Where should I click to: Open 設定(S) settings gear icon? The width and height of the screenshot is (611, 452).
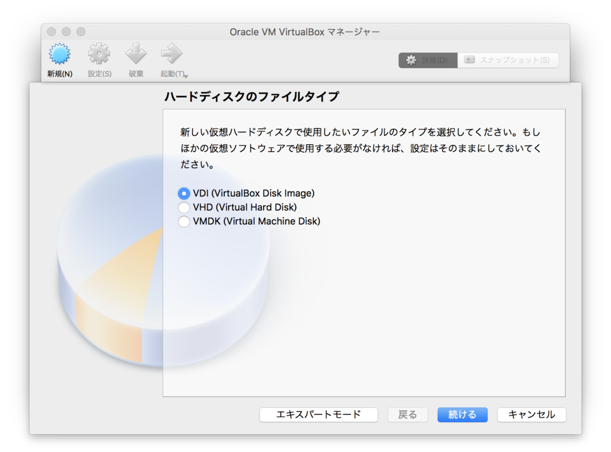[99, 54]
